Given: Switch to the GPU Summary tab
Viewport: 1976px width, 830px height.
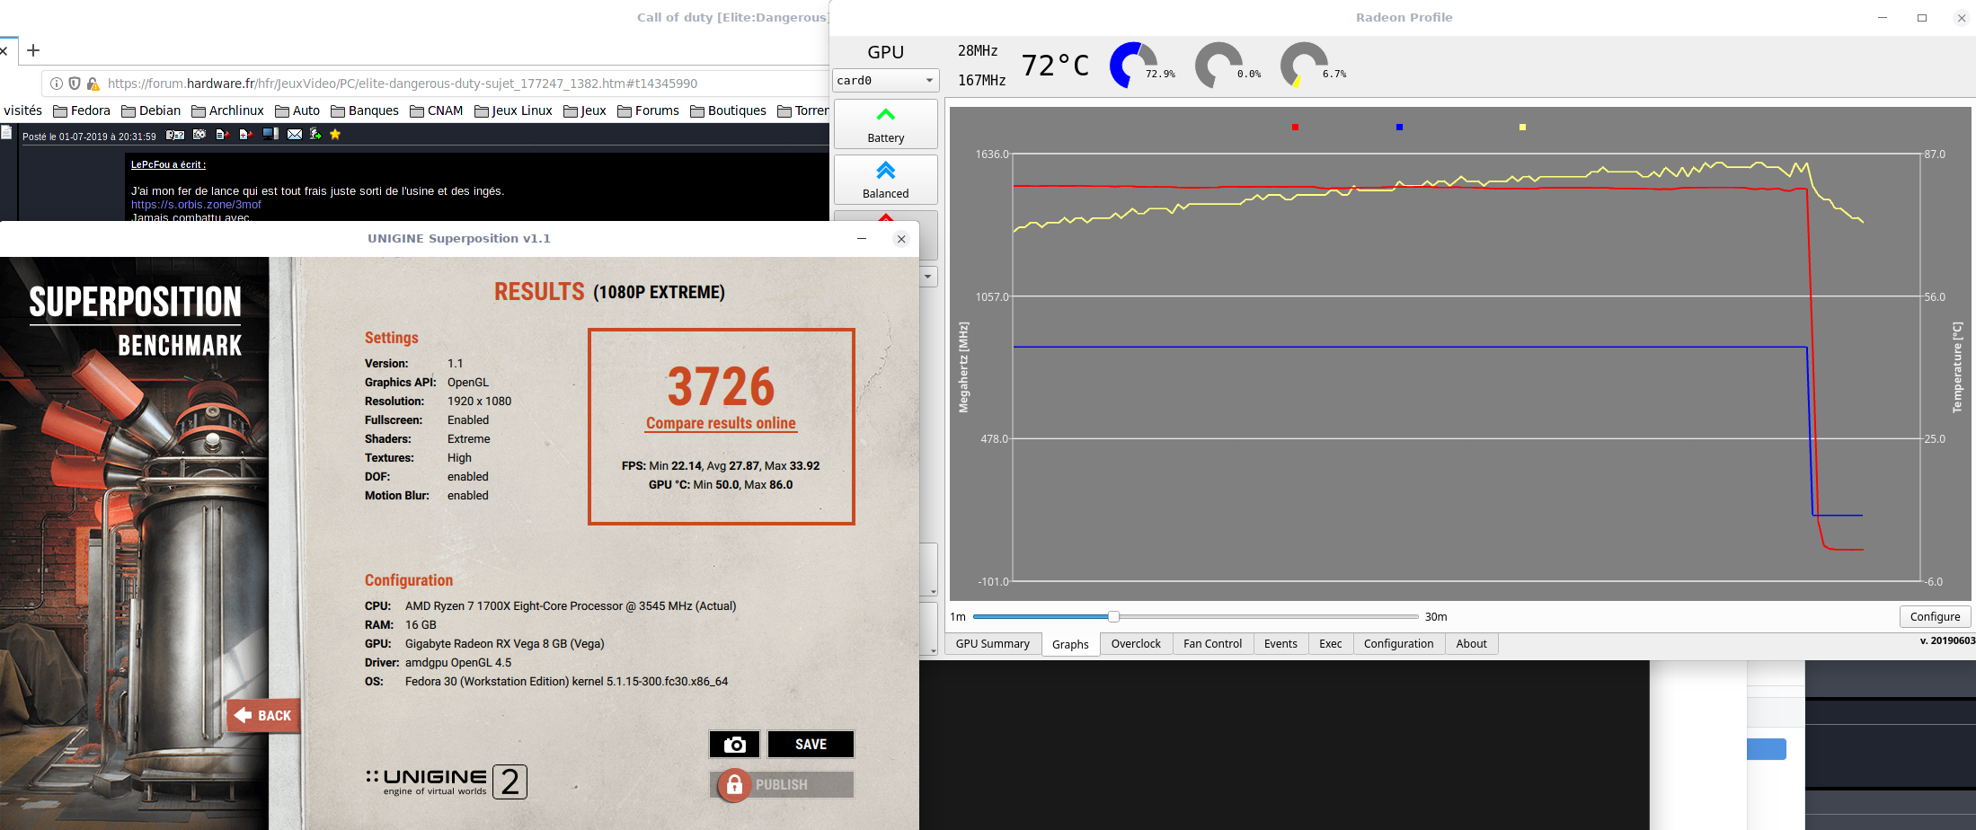Looking at the screenshot, I should tap(993, 644).
